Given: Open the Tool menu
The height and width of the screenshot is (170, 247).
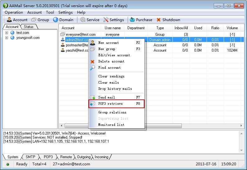Looking at the screenshot, I should pos(50,12).
